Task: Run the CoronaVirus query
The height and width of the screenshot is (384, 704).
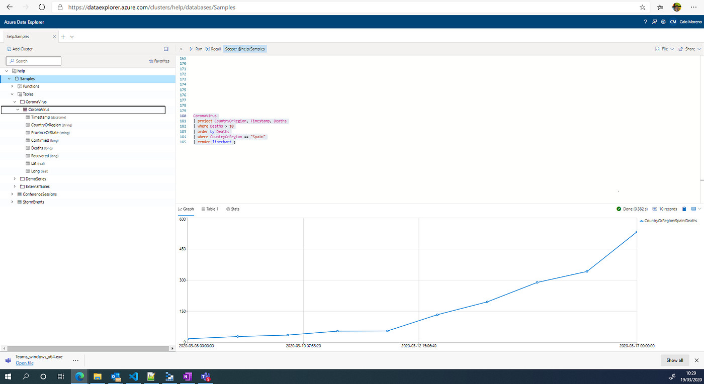Action: tap(195, 49)
